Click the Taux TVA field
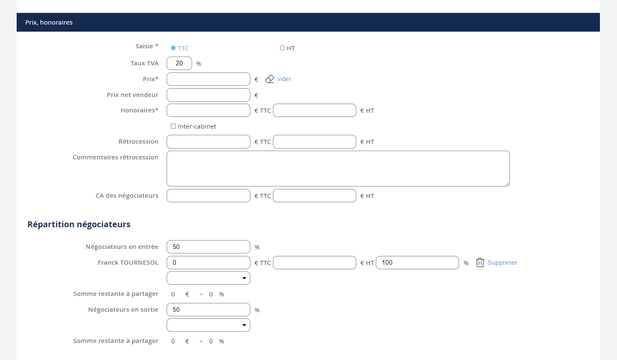This screenshot has height=360, width=617. click(179, 63)
